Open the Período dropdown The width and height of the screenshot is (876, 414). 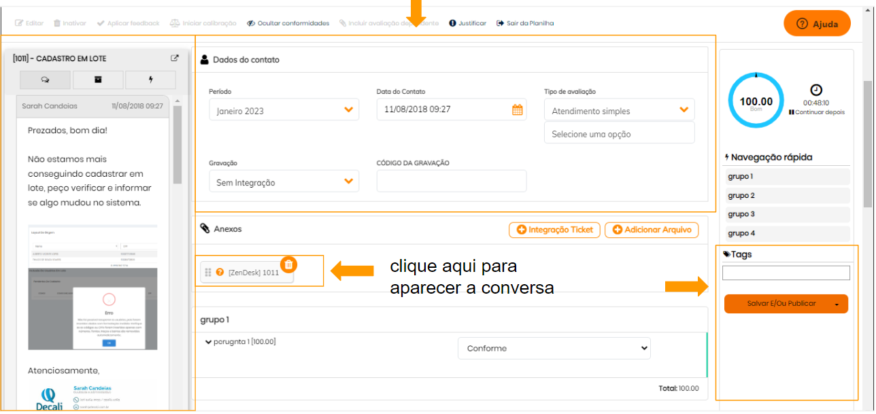(284, 110)
